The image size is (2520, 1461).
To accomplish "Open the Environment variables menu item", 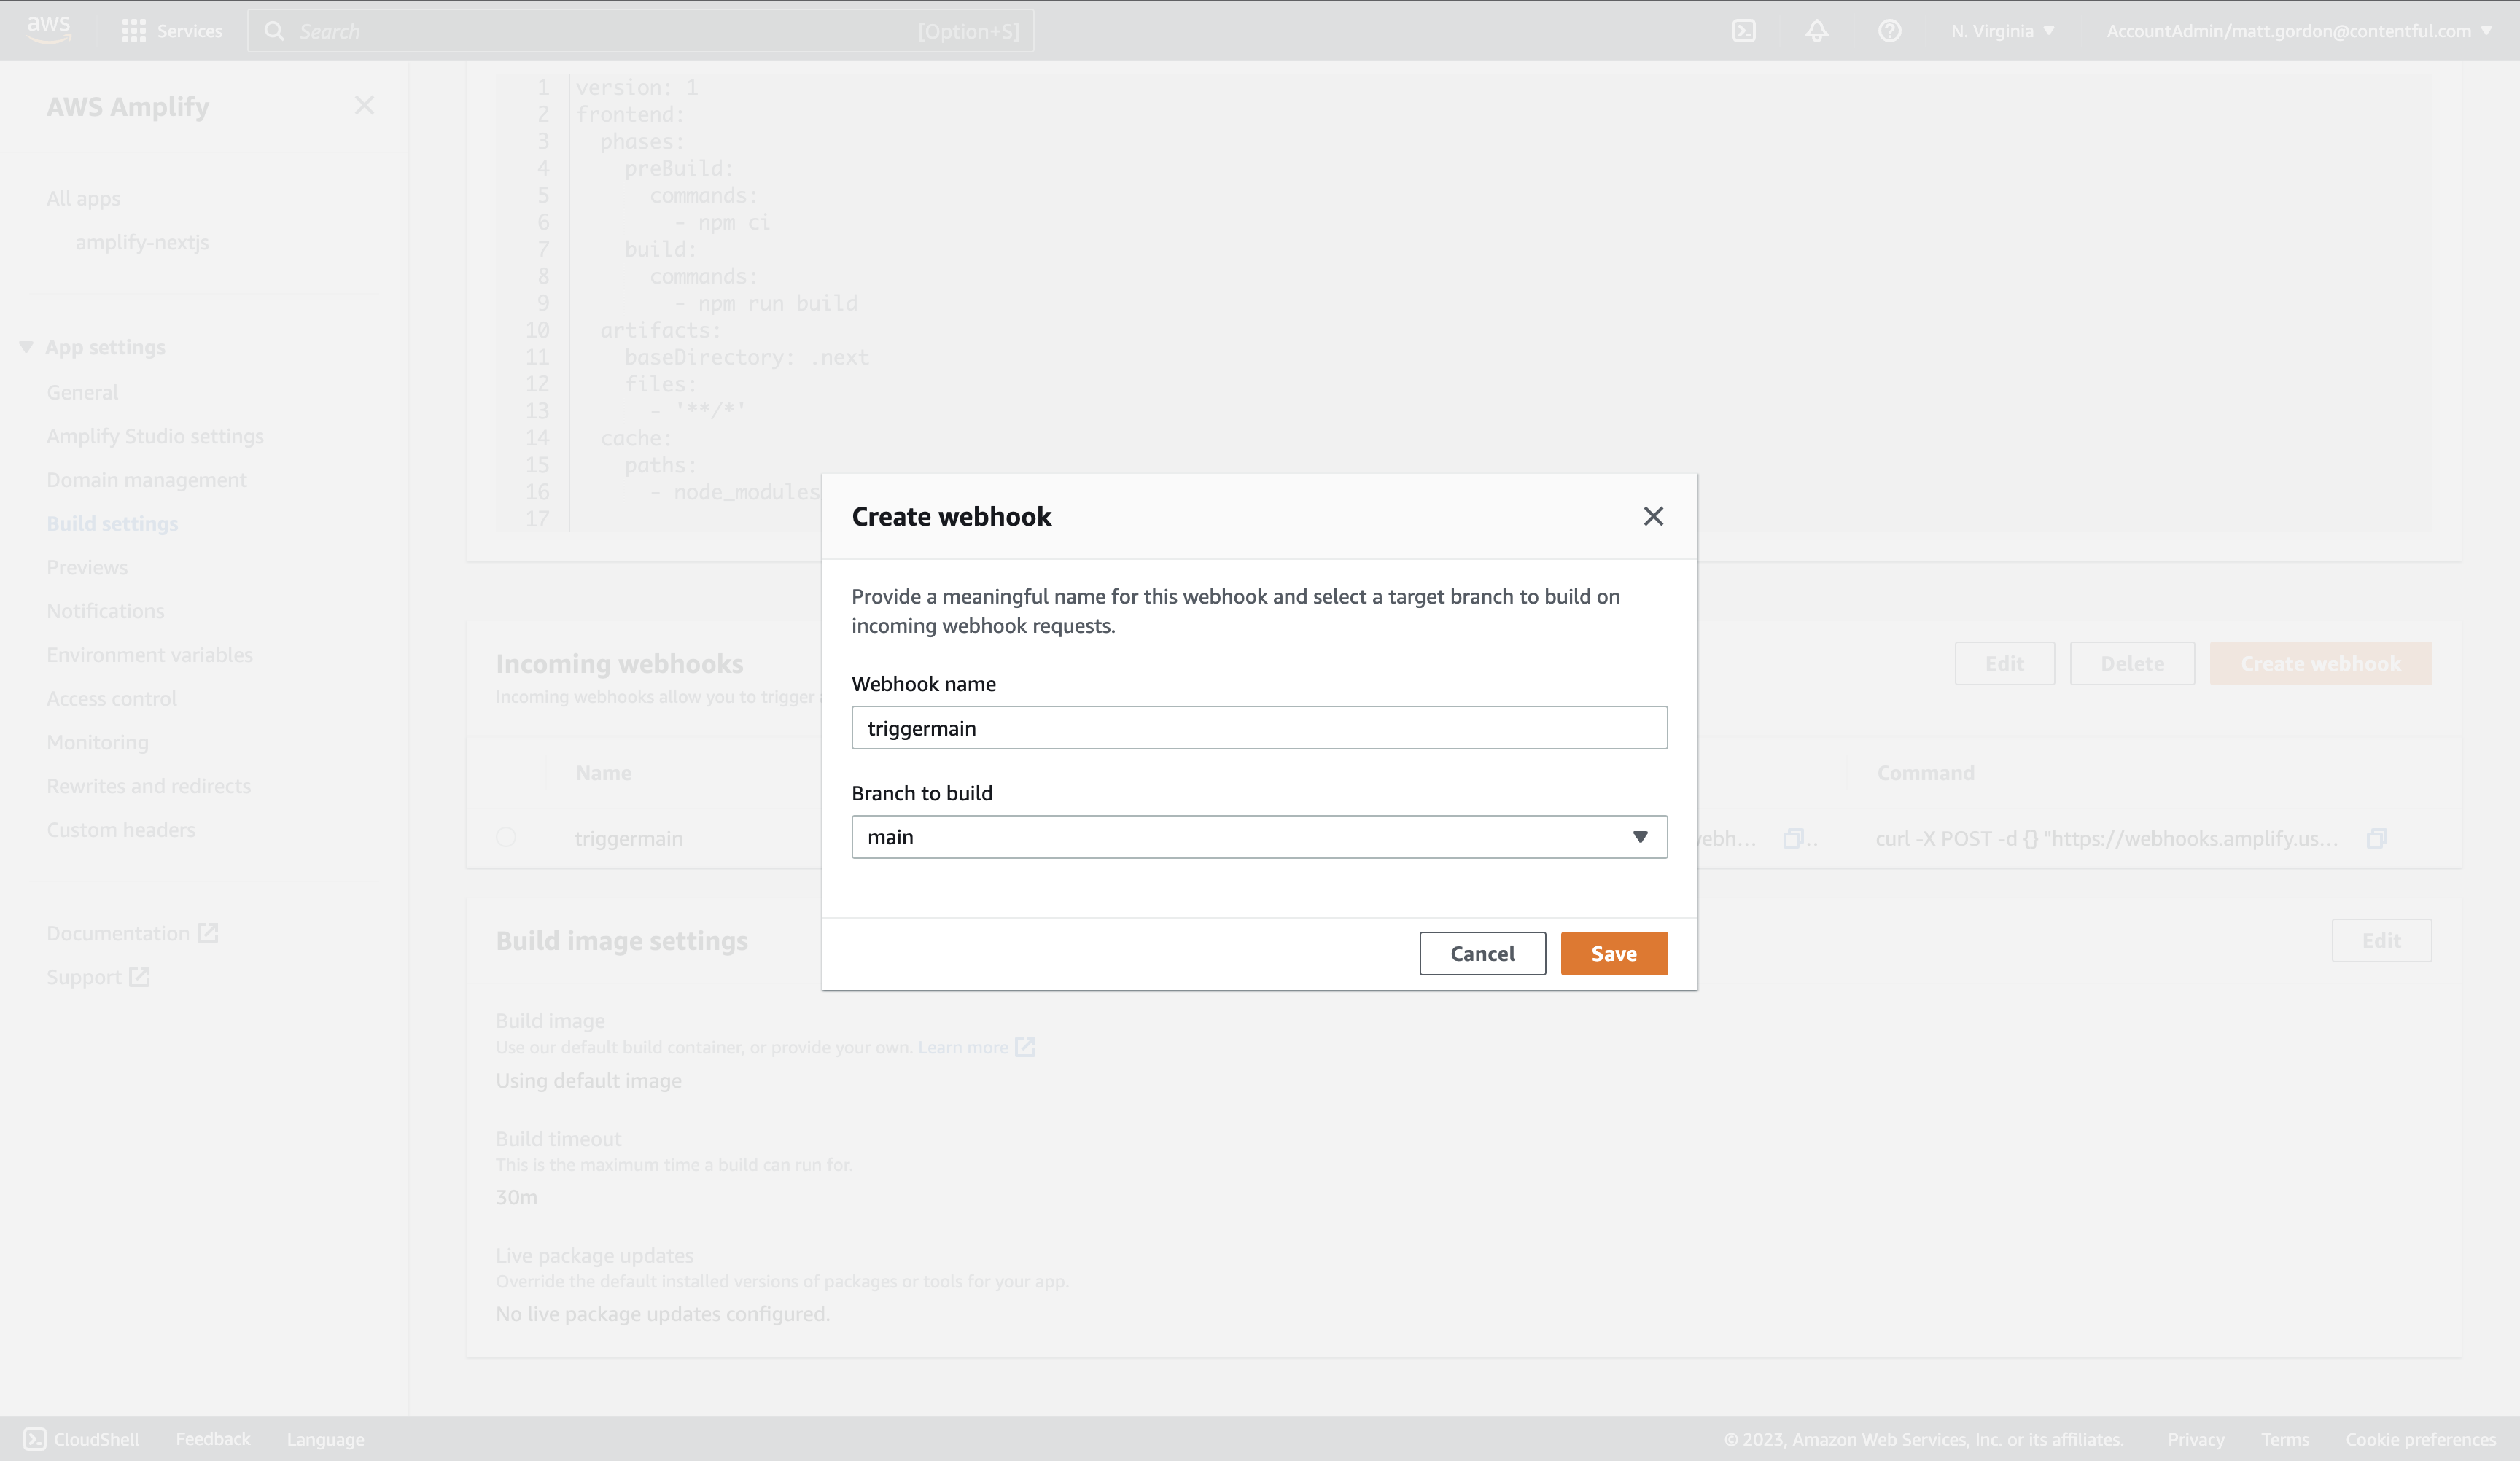I will tap(149, 654).
